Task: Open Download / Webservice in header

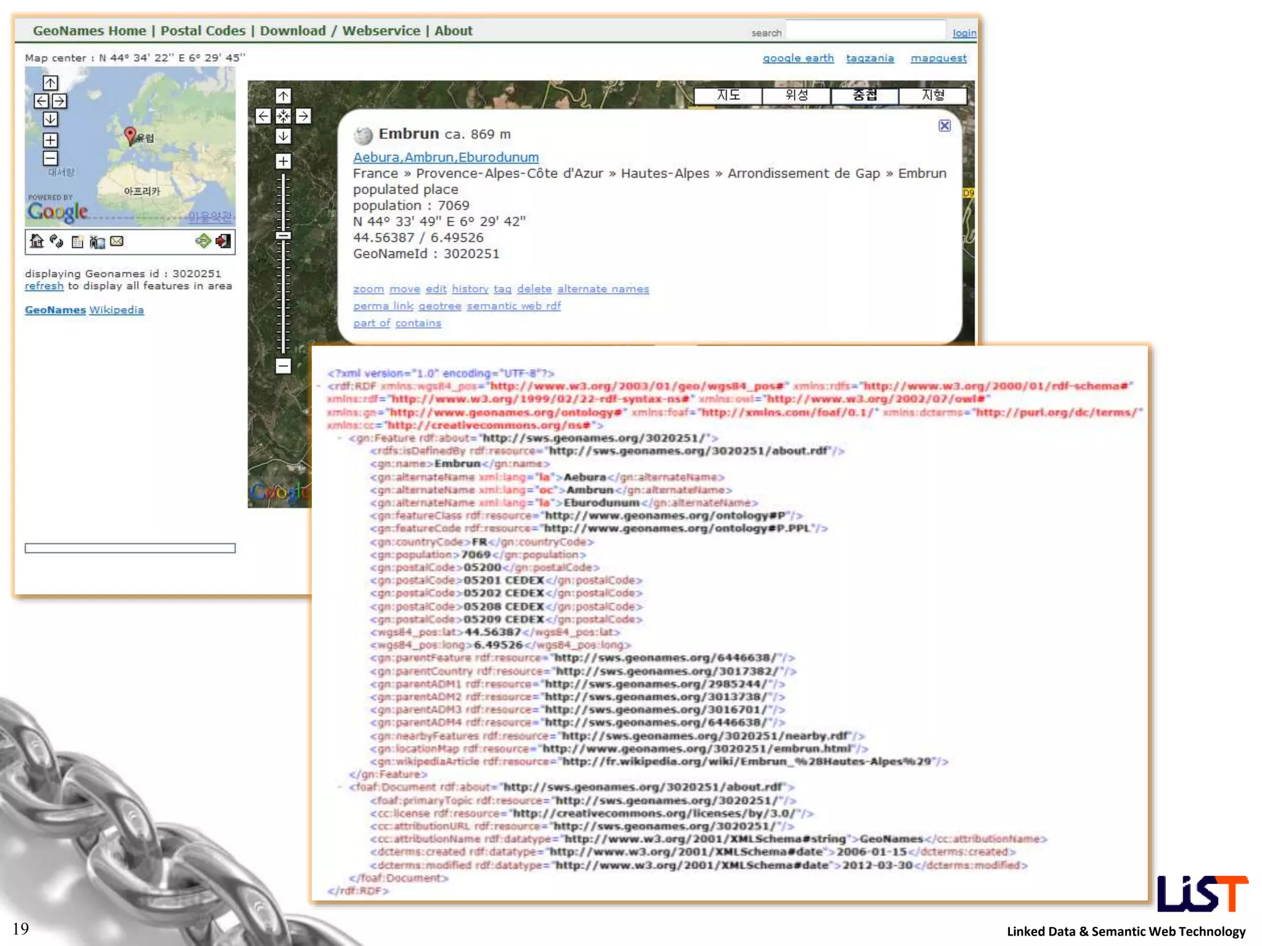Action: (340, 31)
